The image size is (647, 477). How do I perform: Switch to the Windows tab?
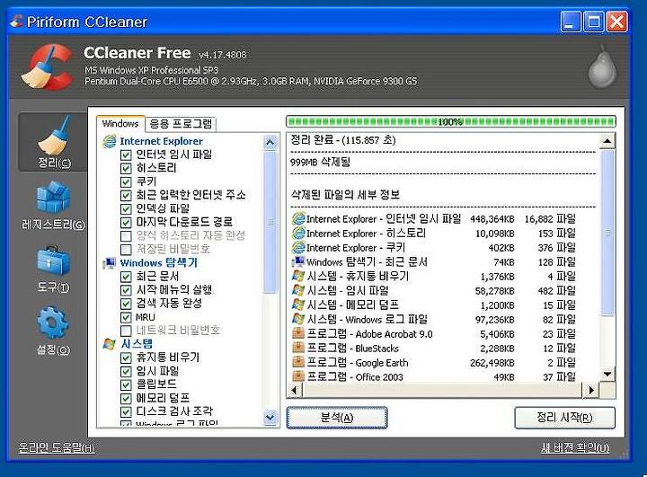120,123
